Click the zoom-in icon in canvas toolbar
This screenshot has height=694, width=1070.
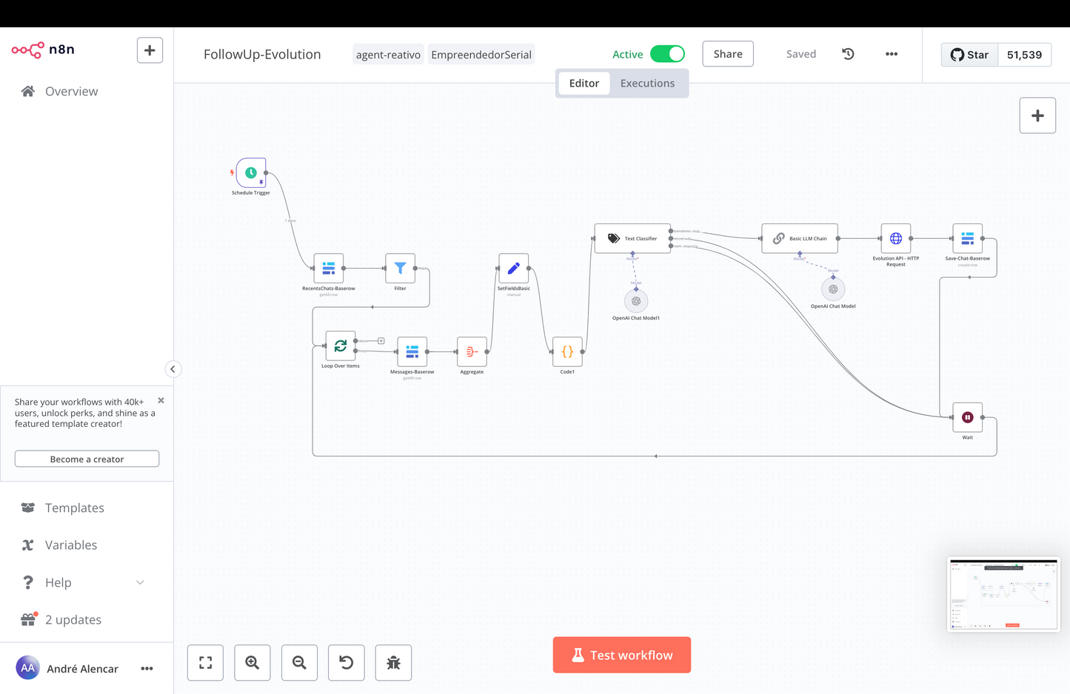(x=252, y=662)
